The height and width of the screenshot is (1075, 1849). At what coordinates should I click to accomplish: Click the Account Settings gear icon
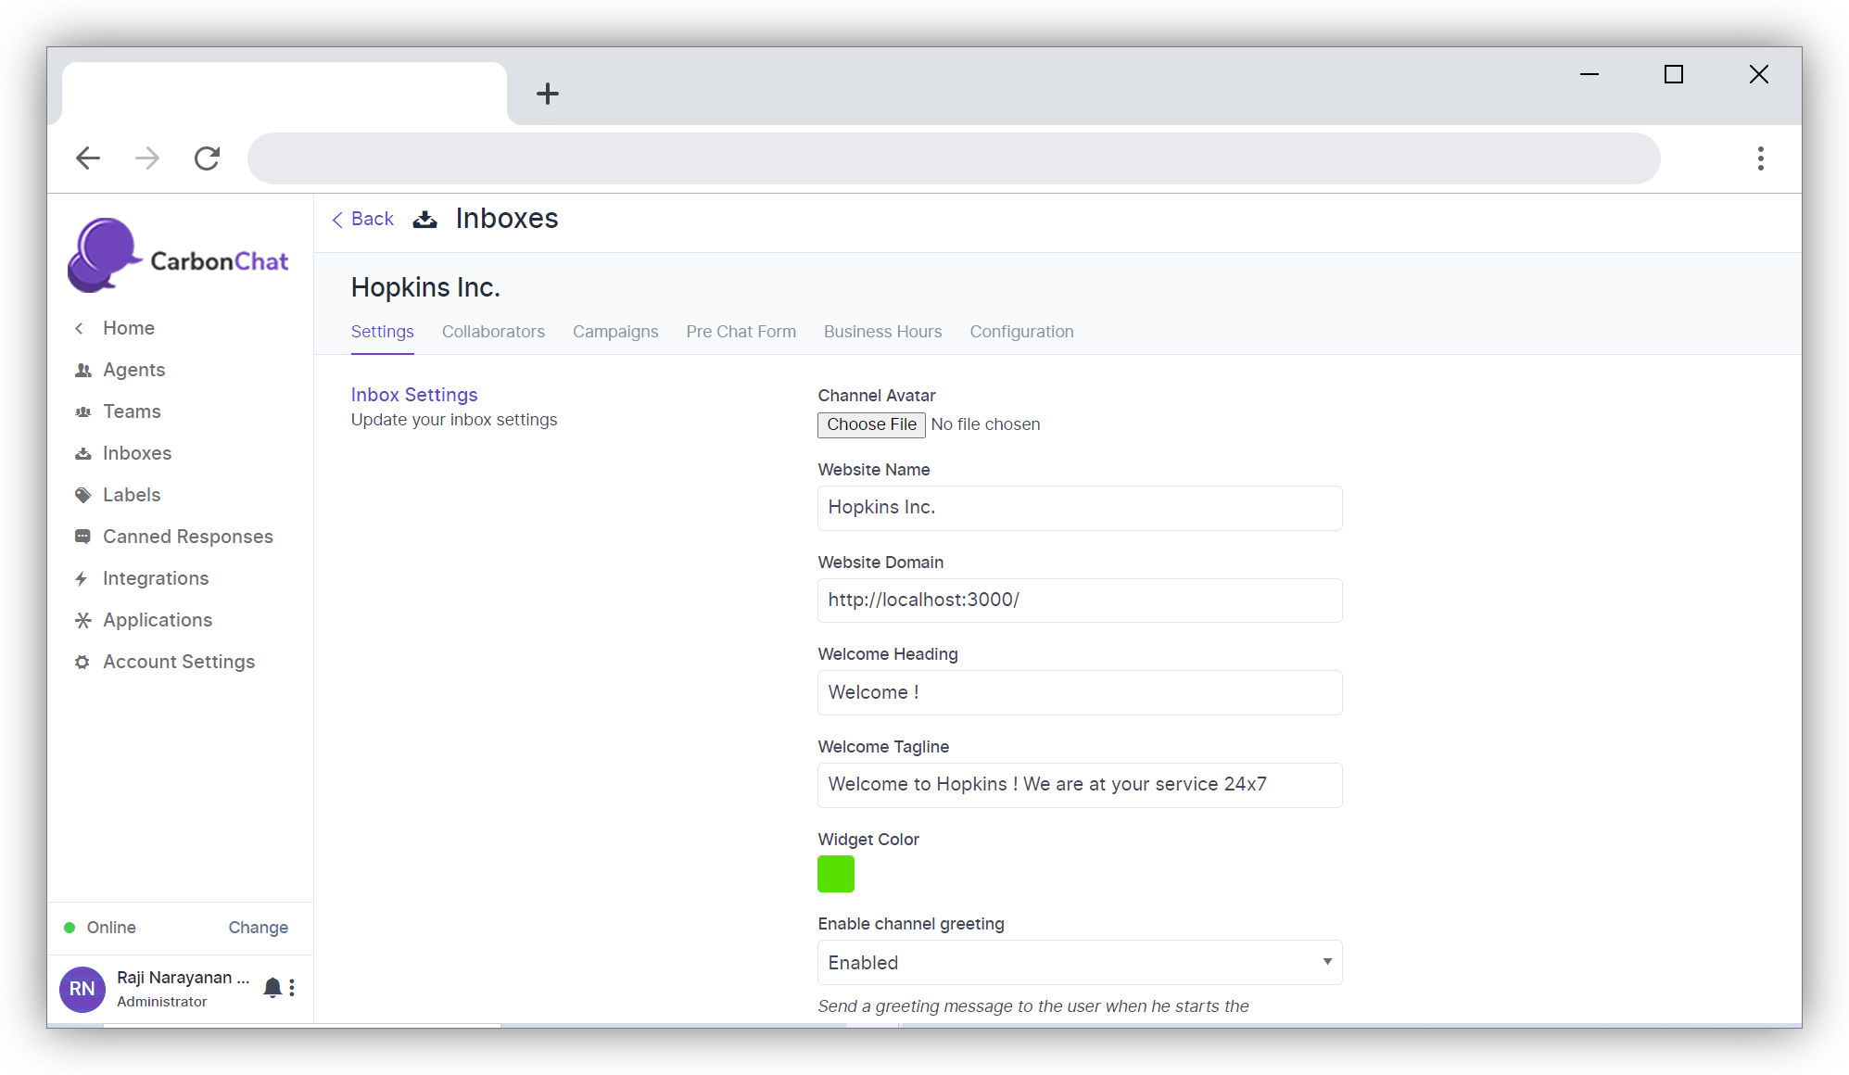coord(82,662)
